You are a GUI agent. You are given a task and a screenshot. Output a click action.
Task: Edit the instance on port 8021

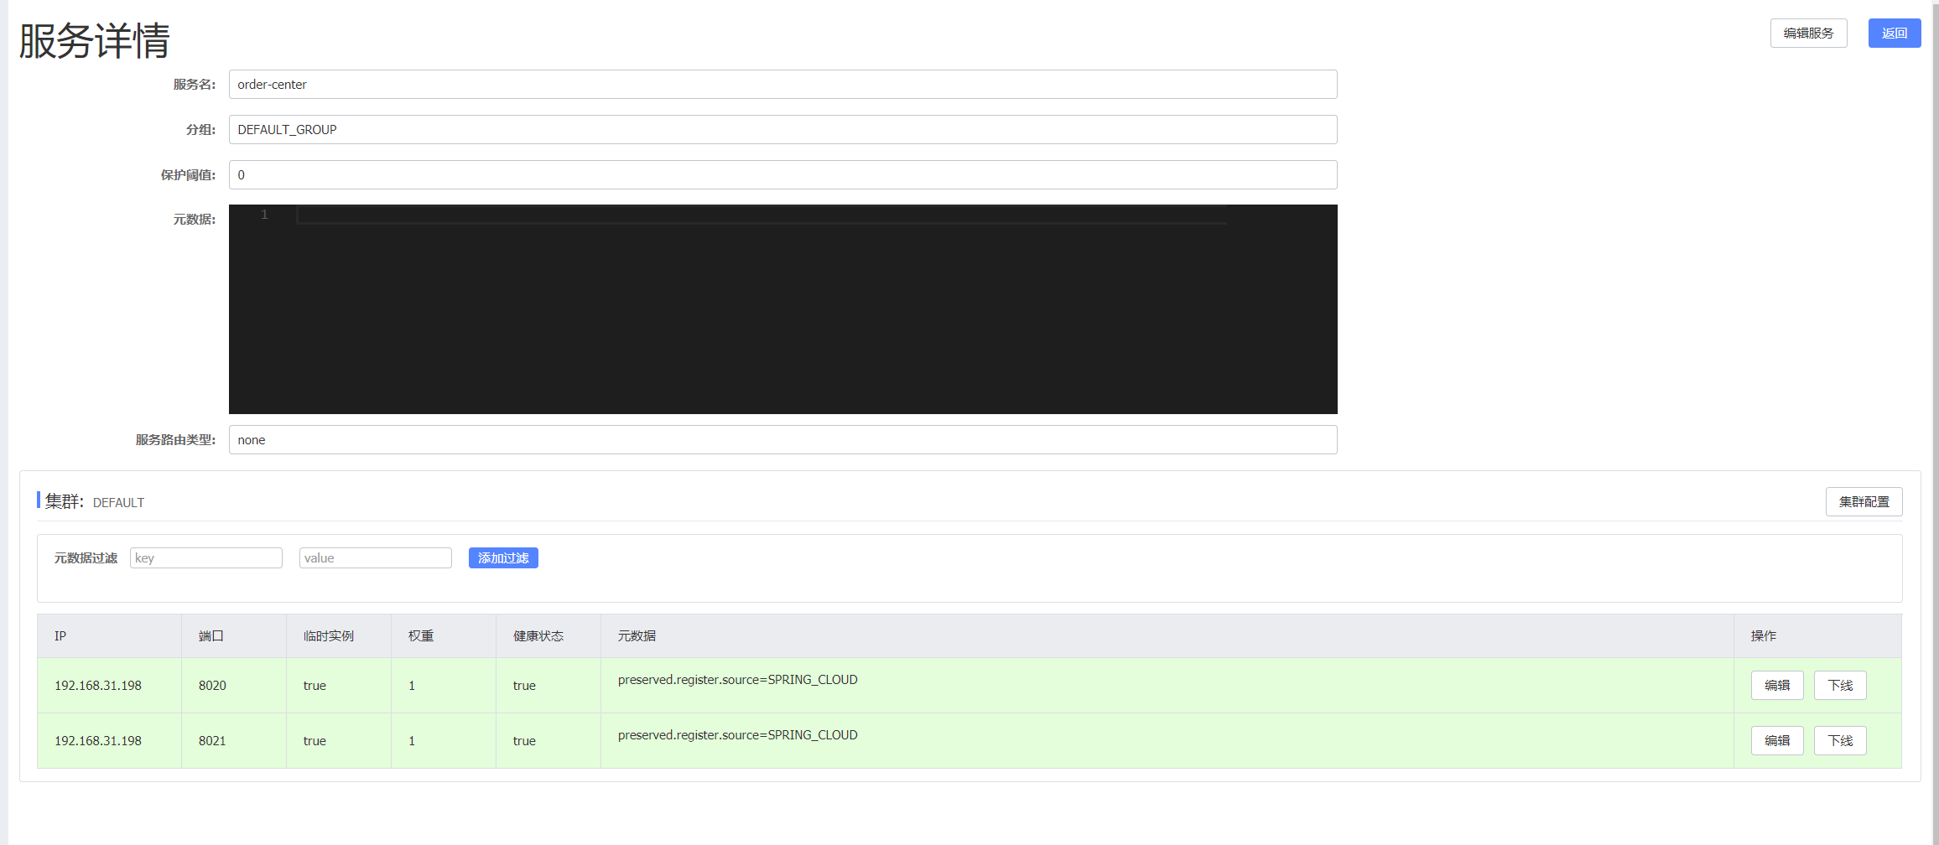1777,741
